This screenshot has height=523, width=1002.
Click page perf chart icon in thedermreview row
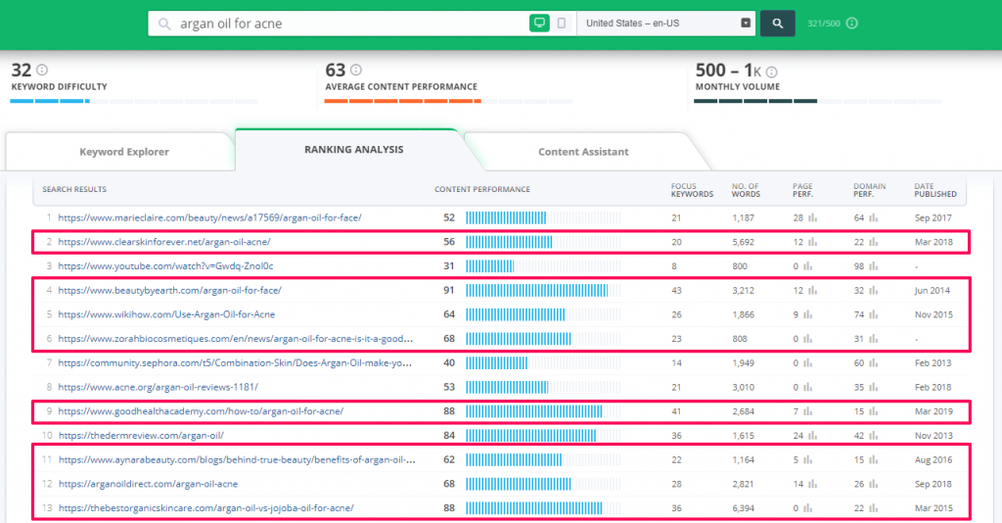click(x=812, y=436)
